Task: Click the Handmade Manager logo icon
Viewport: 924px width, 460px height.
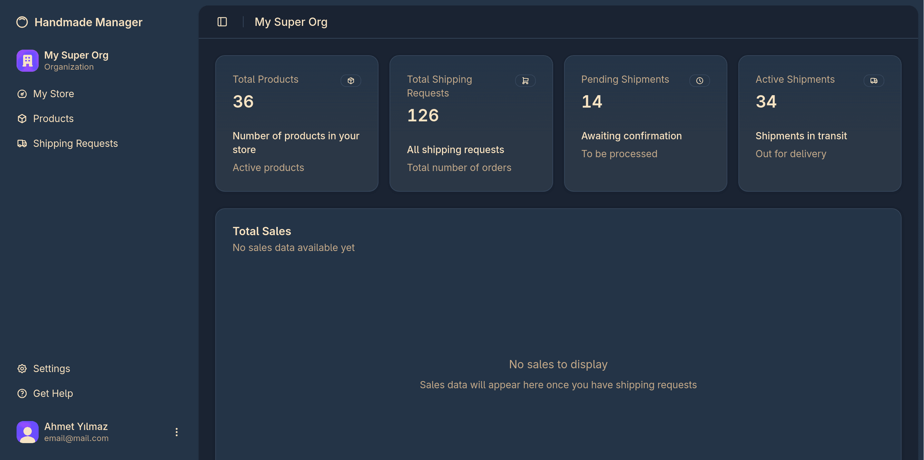Action: click(x=22, y=22)
